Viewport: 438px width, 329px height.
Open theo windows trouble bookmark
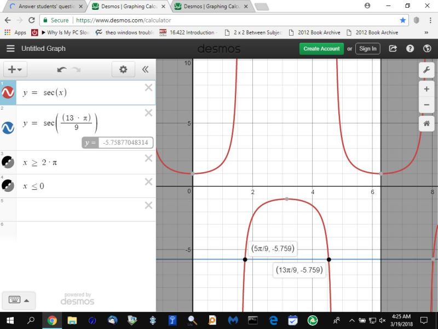[x=125, y=32]
